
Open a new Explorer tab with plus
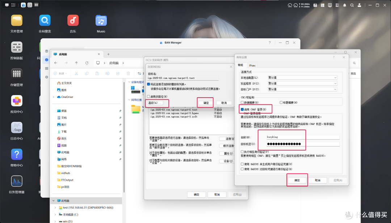pyautogui.click(x=108, y=54)
